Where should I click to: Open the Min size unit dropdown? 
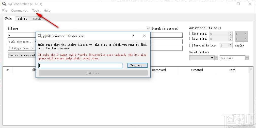click(241, 34)
